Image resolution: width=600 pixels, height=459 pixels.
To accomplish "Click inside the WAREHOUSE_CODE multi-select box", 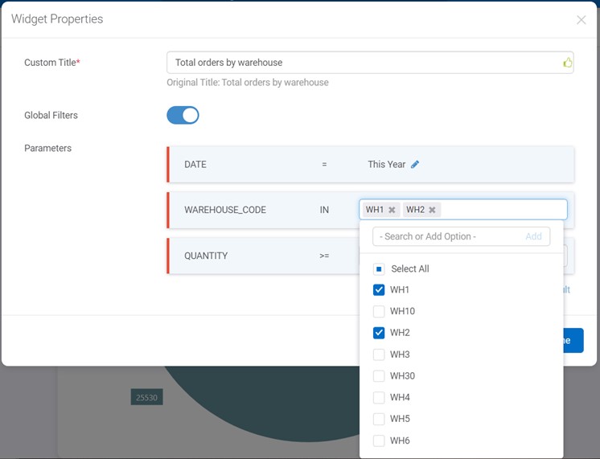I will point(503,210).
